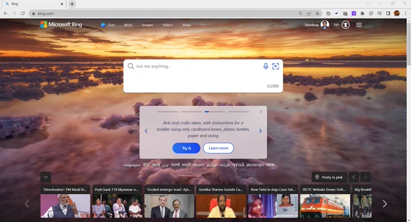
Task: Select the Bengali language link
Action: [x=156, y=165]
